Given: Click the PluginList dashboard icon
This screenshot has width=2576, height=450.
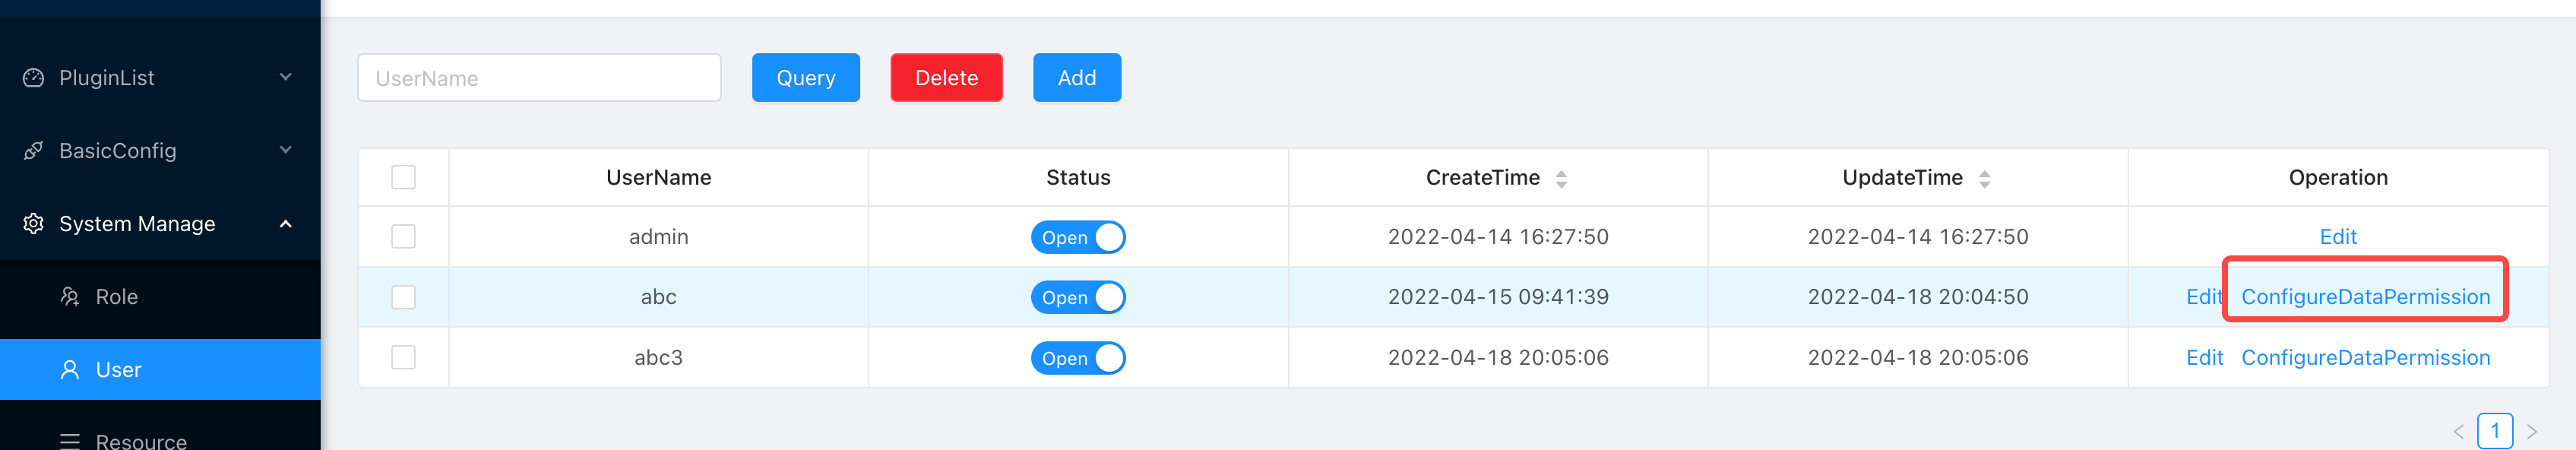Looking at the screenshot, I should tap(33, 78).
